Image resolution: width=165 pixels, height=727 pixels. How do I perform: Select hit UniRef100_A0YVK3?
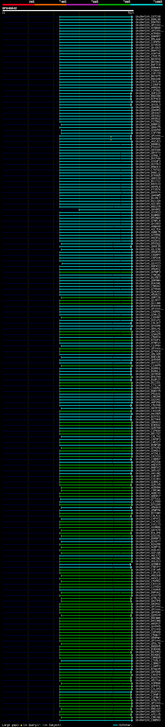tap(148, 164)
